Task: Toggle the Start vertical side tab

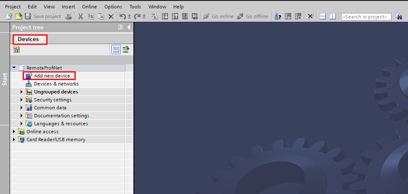Action: pos(5,79)
